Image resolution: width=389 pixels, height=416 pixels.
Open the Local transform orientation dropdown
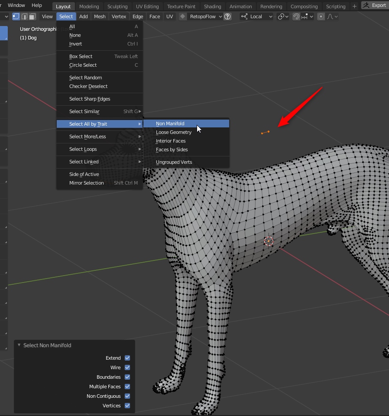[x=256, y=16]
